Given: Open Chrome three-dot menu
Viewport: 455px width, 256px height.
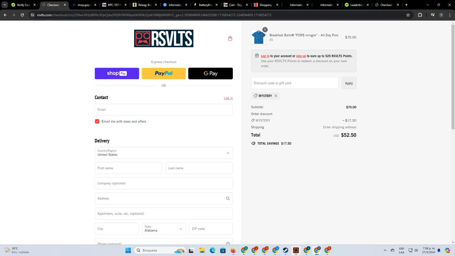Looking at the screenshot, I should (450, 15).
